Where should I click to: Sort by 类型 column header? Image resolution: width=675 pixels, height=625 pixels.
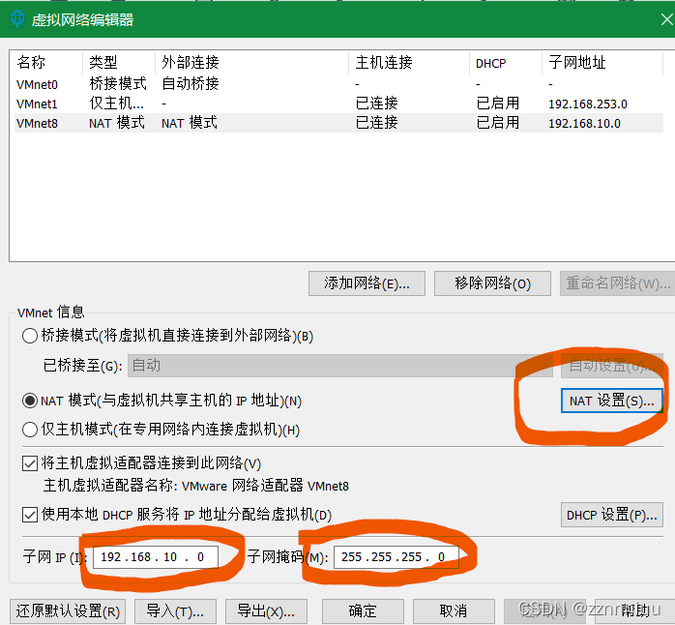(x=119, y=63)
